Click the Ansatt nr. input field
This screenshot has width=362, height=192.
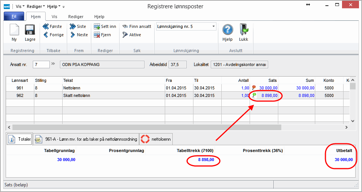(x=41, y=65)
